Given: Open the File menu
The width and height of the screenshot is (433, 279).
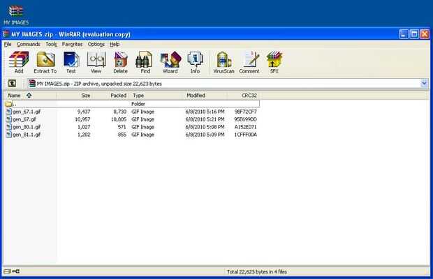Looking at the screenshot, I should (x=8, y=44).
